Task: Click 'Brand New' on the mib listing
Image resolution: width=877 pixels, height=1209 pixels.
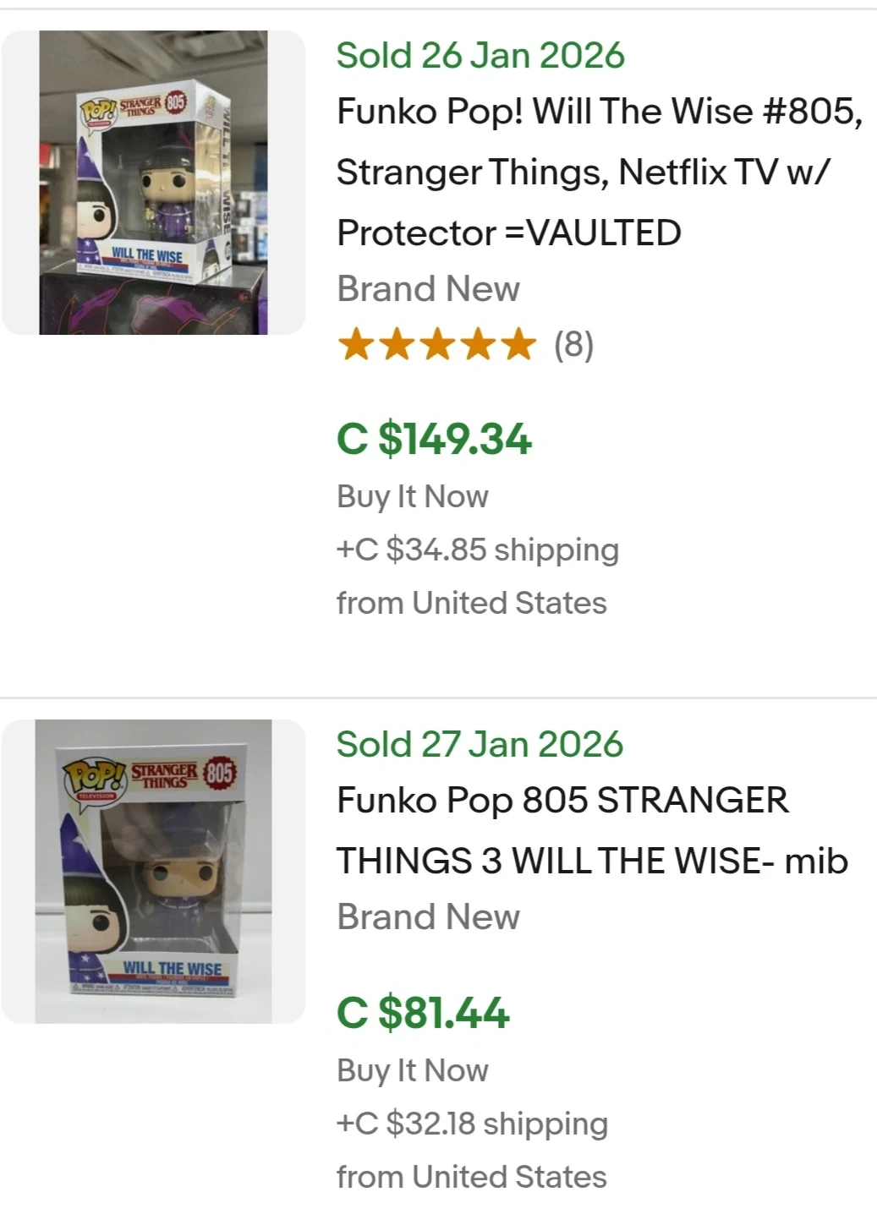Action: click(x=428, y=917)
